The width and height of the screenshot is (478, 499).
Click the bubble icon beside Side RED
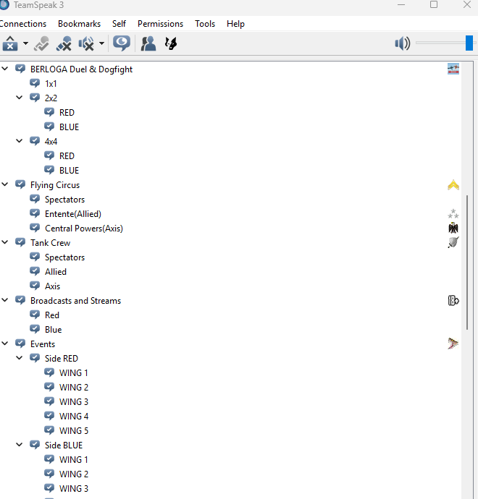(x=35, y=358)
